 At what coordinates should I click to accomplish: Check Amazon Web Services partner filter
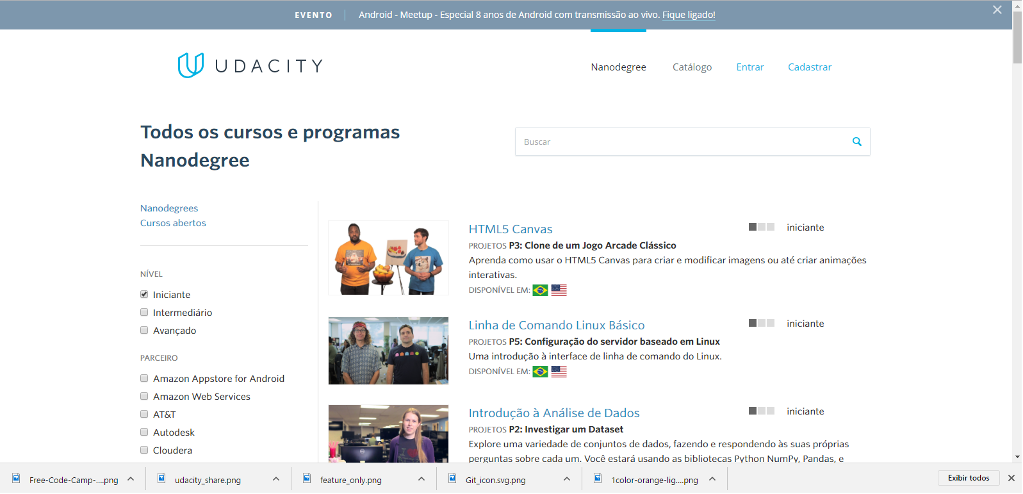144,396
